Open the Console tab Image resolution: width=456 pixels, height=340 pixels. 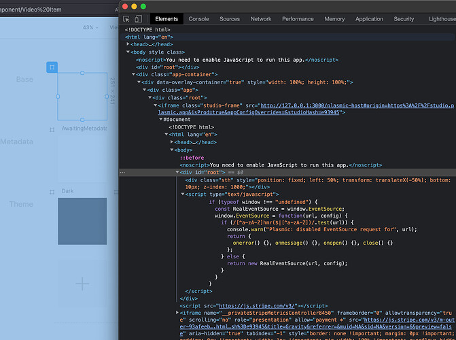pos(198,19)
